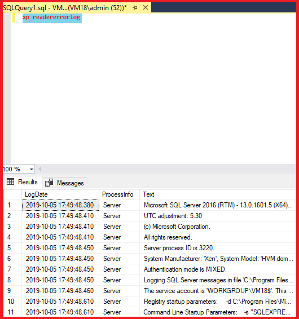Screen dimensions: 299x319
Task: Open the 100 % zoom dropdown
Action: click(32, 169)
